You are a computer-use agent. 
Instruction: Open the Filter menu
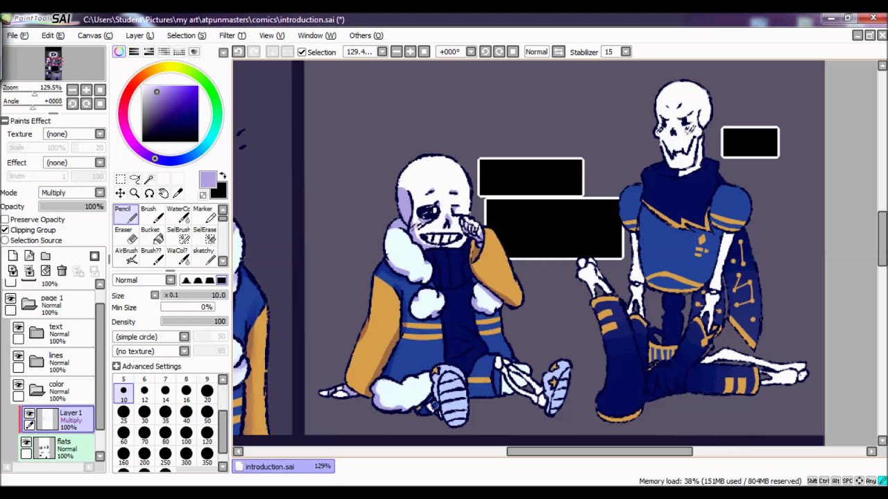[x=232, y=35]
